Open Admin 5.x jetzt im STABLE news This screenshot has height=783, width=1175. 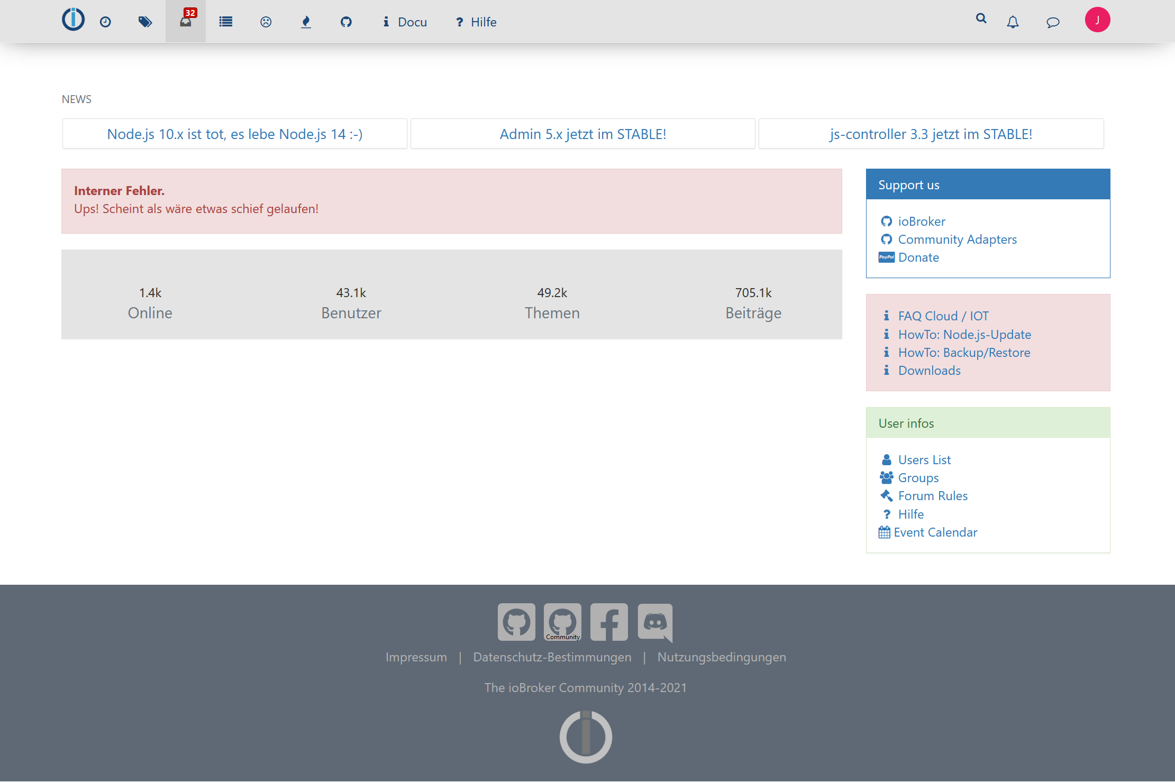(582, 134)
